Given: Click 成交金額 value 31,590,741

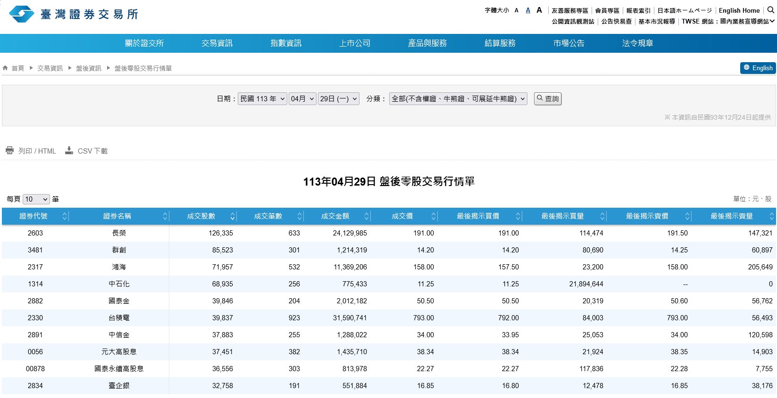Looking at the screenshot, I should (350, 318).
